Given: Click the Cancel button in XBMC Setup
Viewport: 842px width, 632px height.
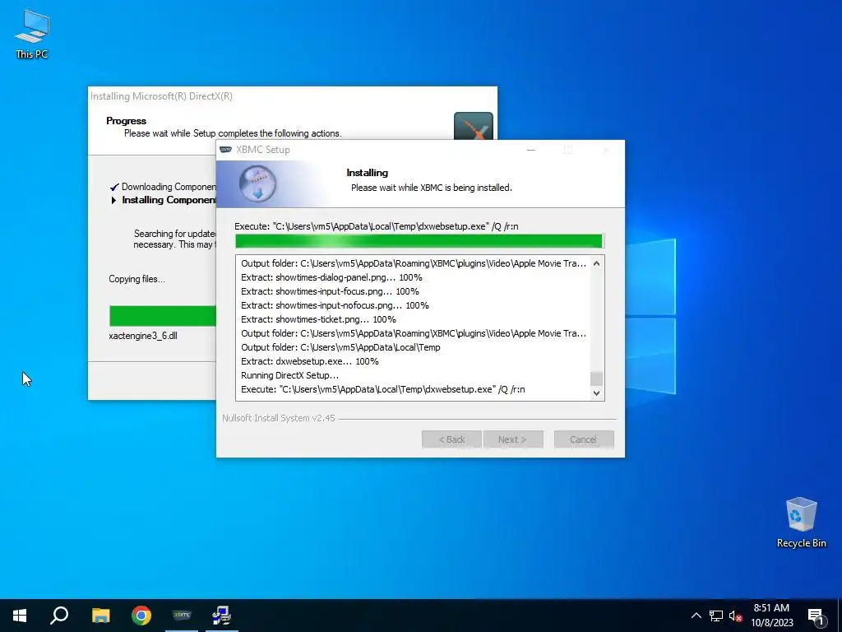Looking at the screenshot, I should (584, 439).
